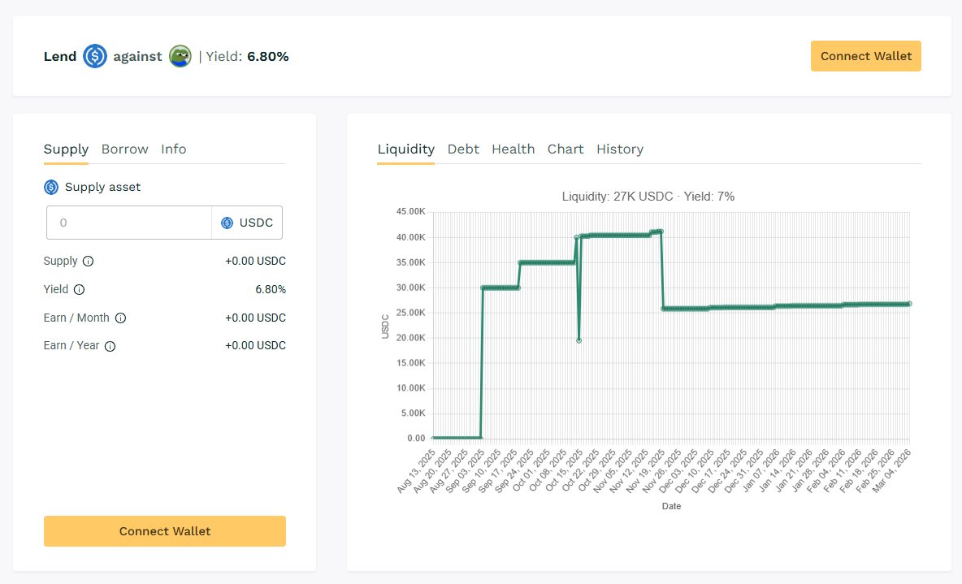This screenshot has height=584, width=962.
Task: Click the Pepe frog collateral icon
Action: tap(180, 56)
